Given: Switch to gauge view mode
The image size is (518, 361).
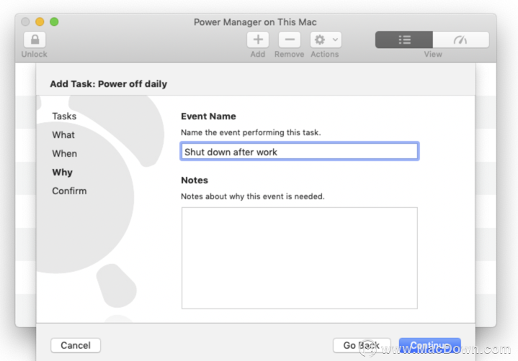Looking at the screenshot, I should tap(460, 40).
